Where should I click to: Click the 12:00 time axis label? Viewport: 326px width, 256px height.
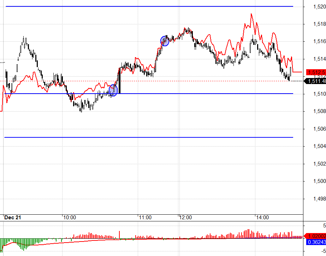click(185, 218)
